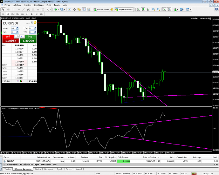The image size is (219, 175).
Task: Toggle the Navigator favorites icon
Action: (x=79, y=9)
